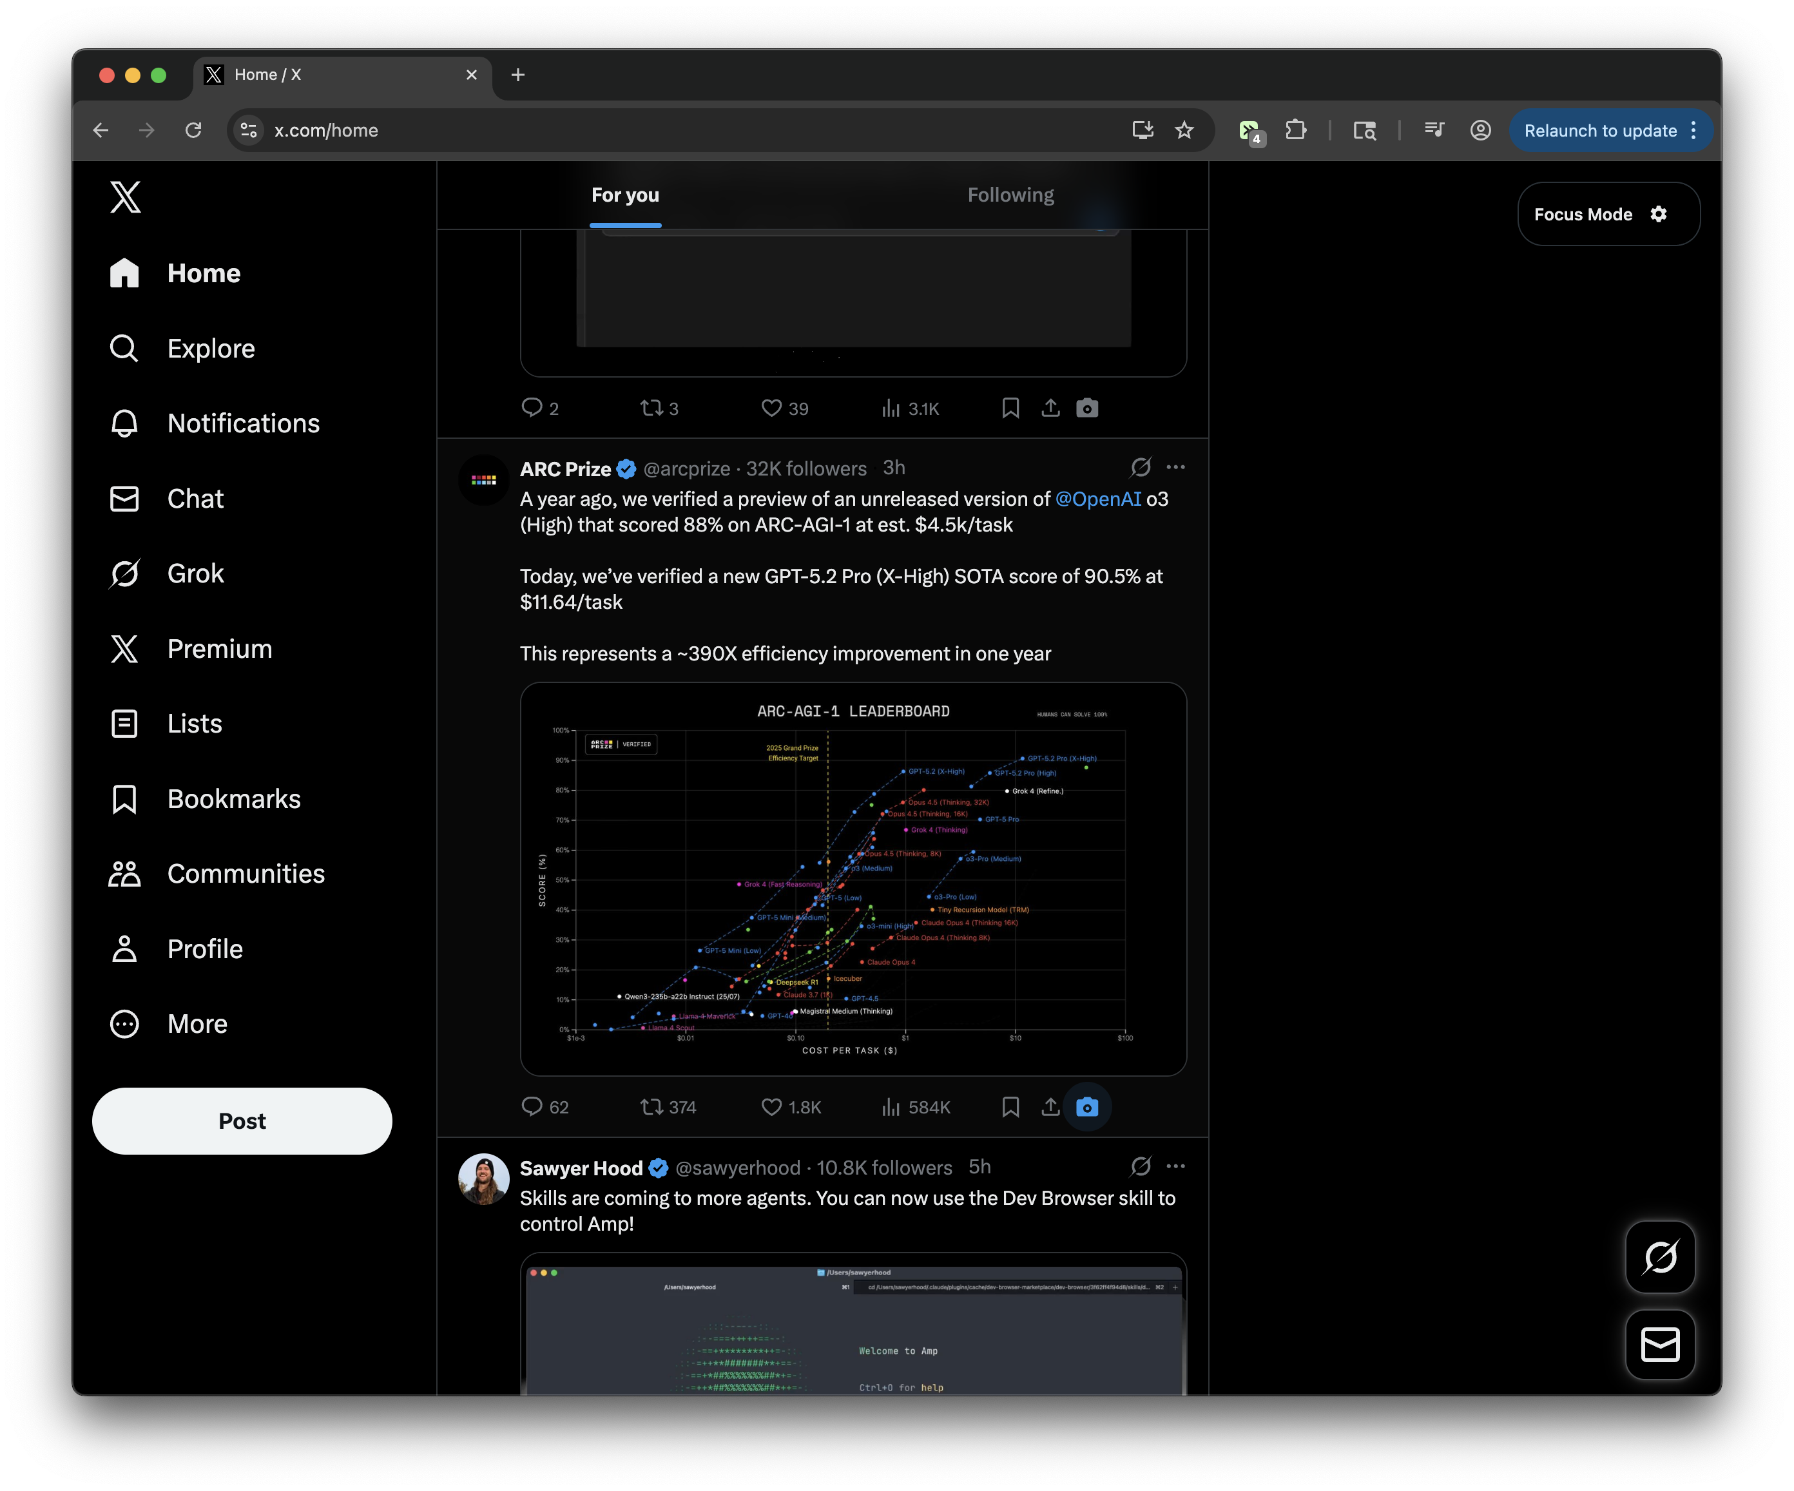Open More options on the ARC Prize post
Image resolution: width=1794 pixels, height=1491 pixels.
click(1175, 467)
